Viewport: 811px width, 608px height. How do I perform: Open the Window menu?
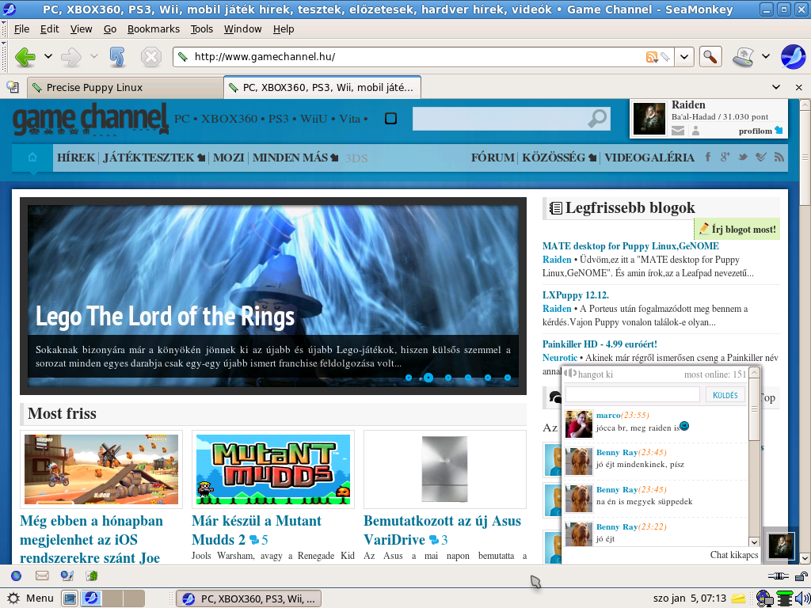pyautogui.click(x=242, y=29)
